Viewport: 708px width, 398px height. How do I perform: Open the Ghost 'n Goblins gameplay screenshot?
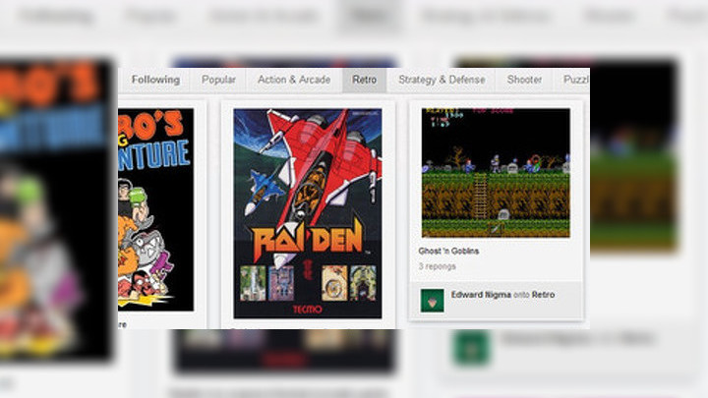495,173
